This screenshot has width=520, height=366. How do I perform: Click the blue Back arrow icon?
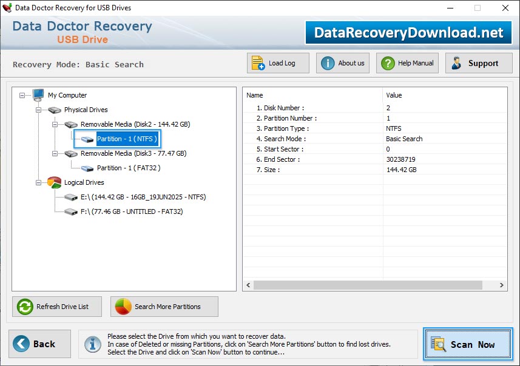pos(21,344)
